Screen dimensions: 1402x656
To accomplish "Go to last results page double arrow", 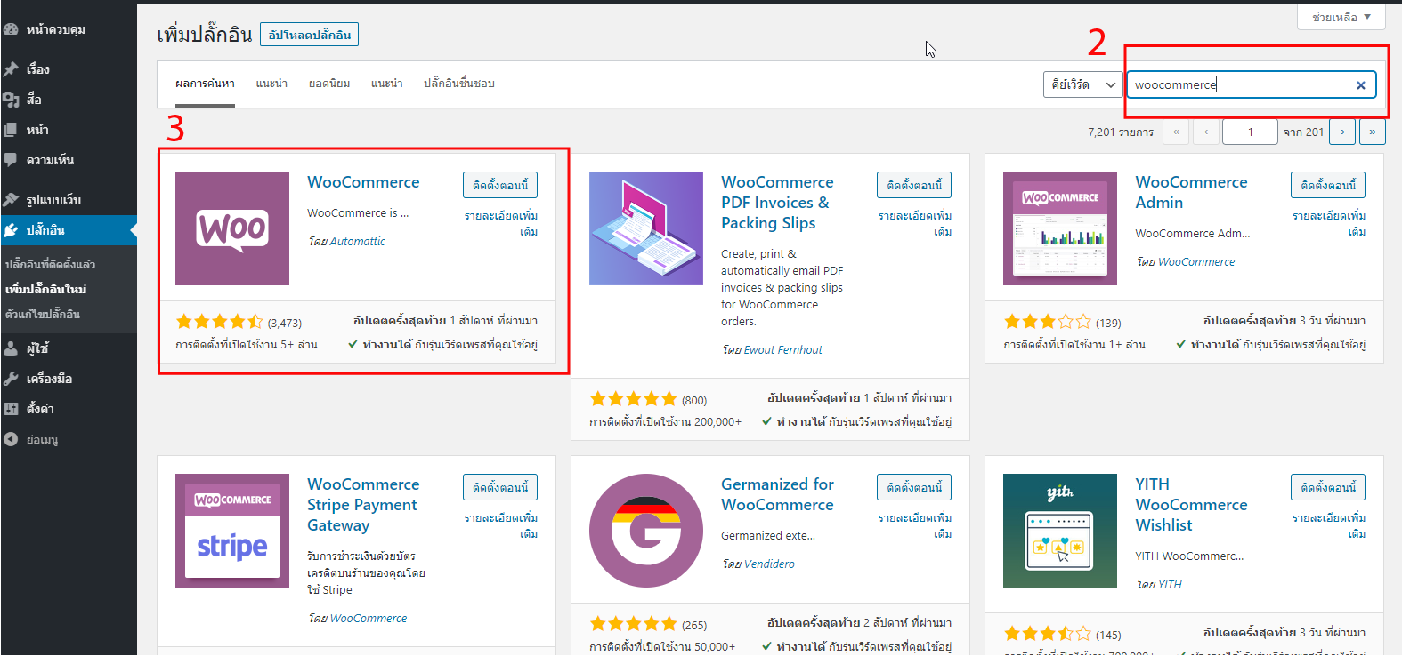I will point(1373,132).
